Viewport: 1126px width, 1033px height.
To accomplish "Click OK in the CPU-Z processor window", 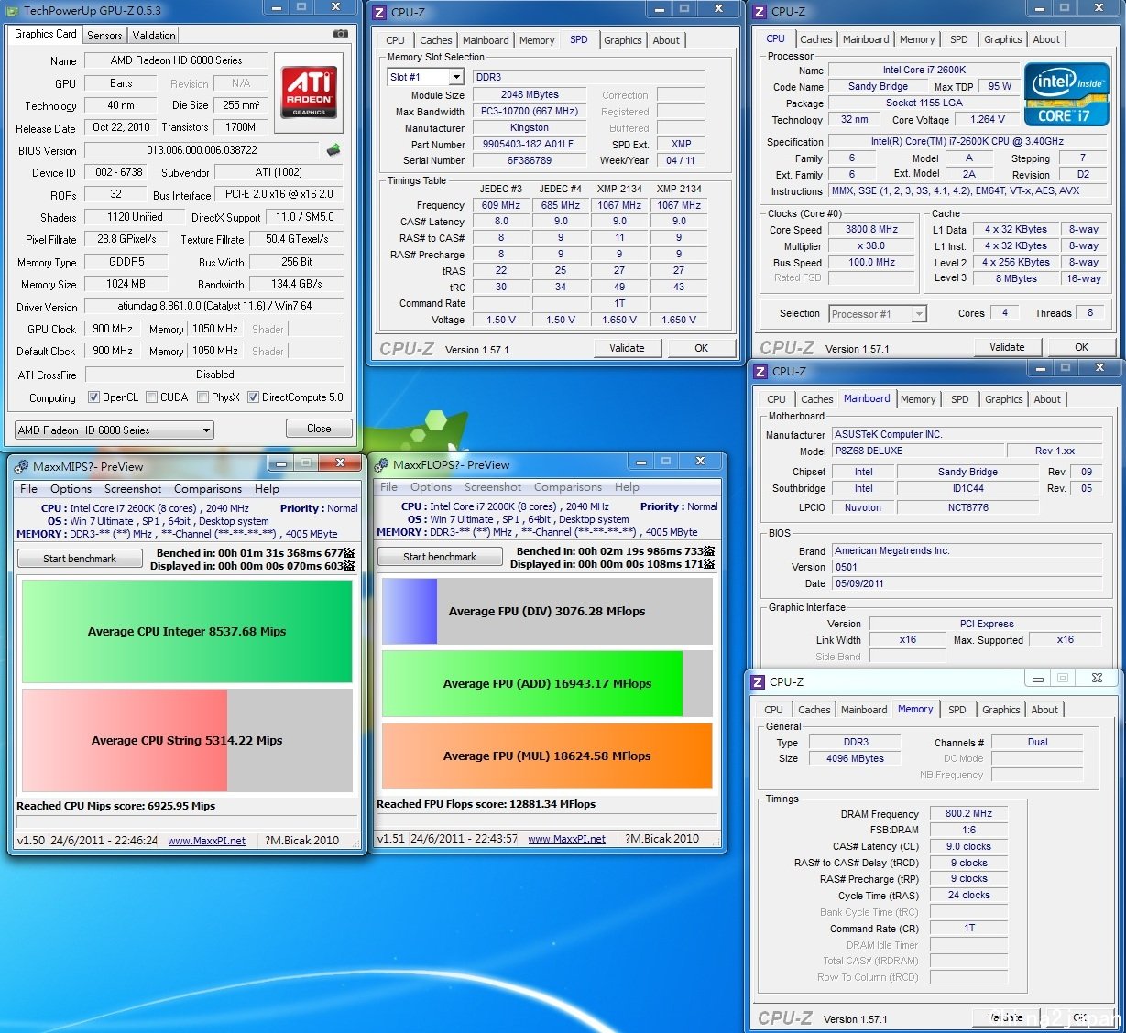I will click(x=1081, y=347).
